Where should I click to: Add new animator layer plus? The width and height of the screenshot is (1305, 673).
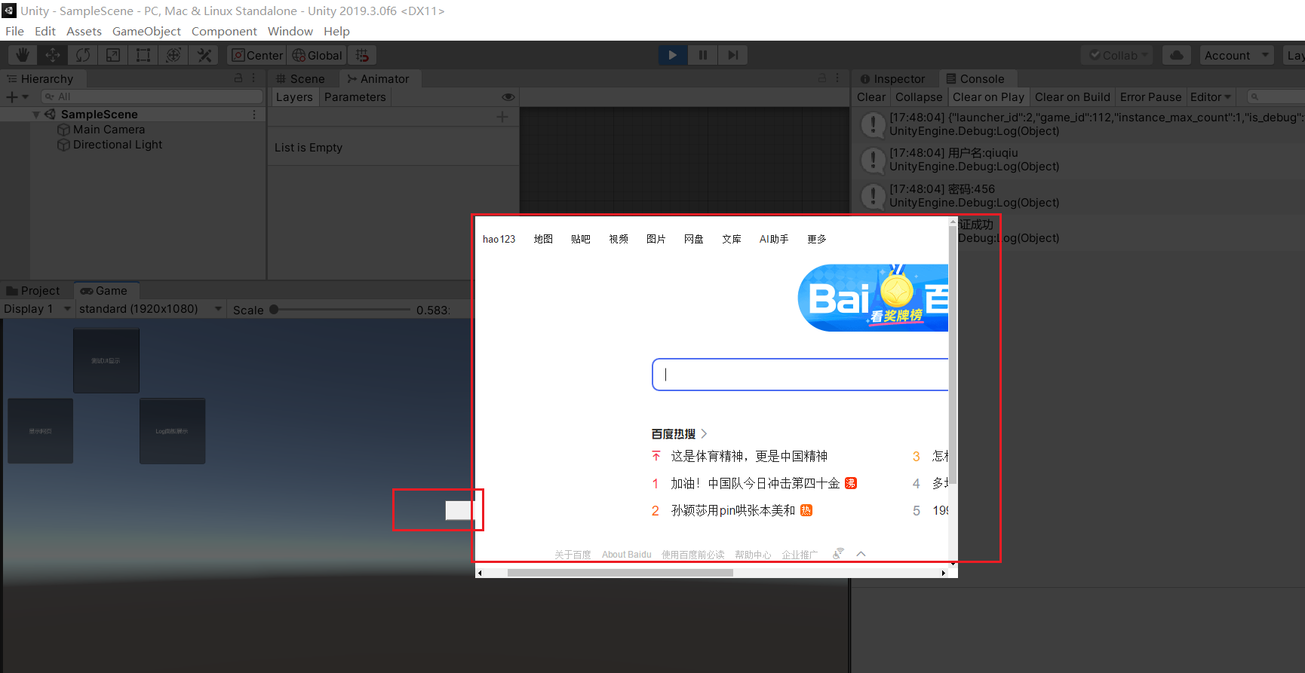[502, 117]
